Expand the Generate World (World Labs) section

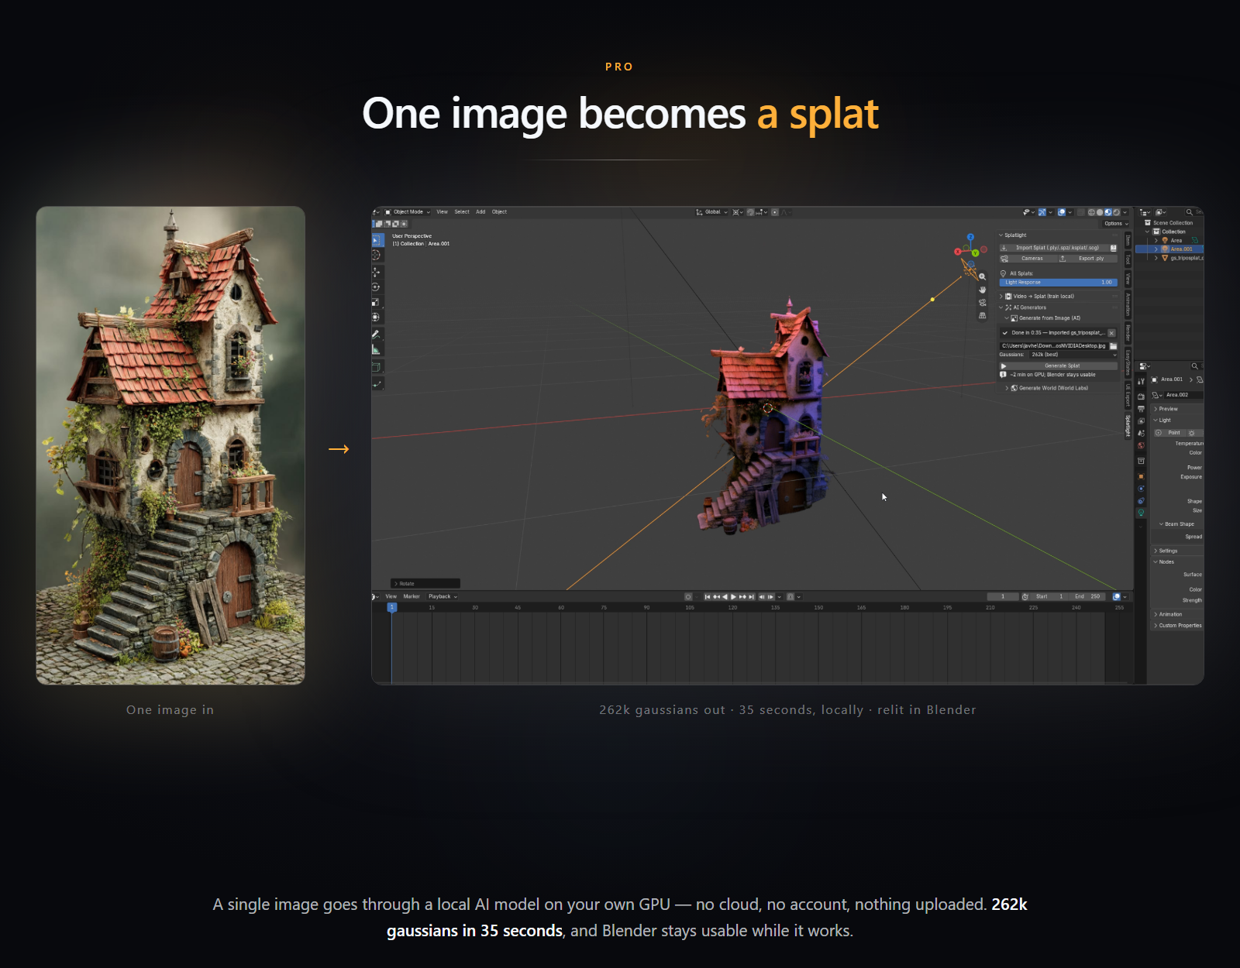(1048, 388)
